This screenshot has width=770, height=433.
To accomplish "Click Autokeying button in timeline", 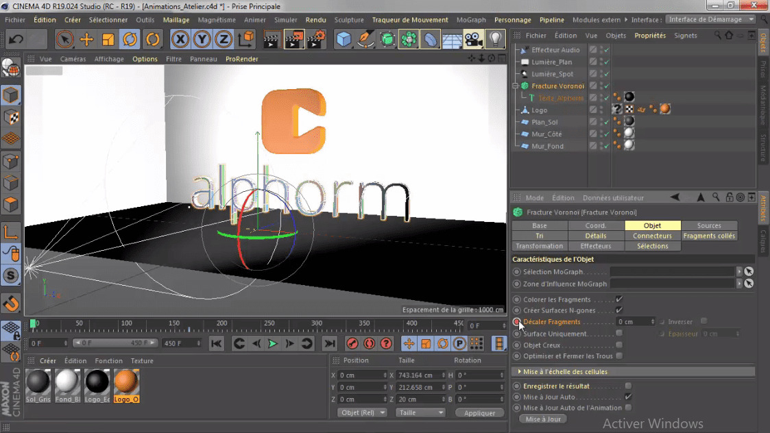I will [370, 344].
